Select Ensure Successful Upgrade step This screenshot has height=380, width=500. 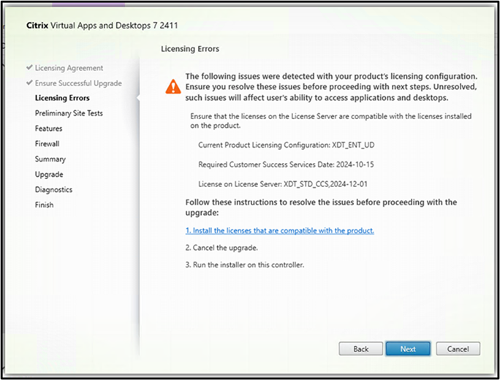click(x=78, y=83)
